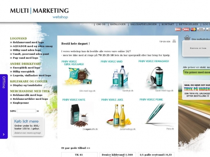The height and width of the screenshot is (157, 210).
Task: Click the Tip en ven link
Action: click(164, 42)
